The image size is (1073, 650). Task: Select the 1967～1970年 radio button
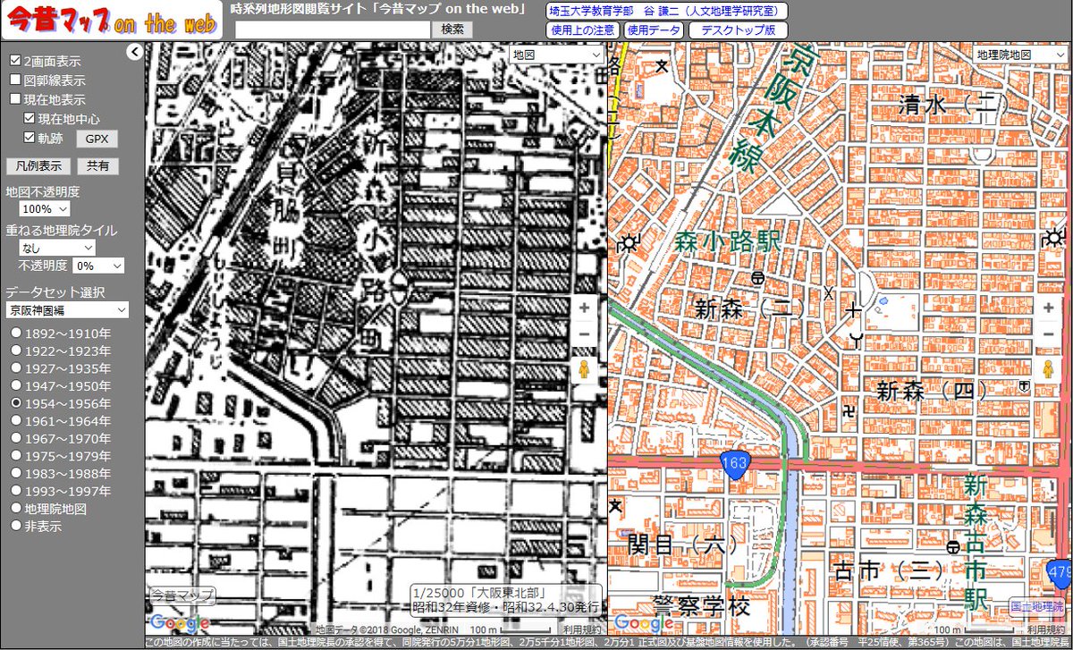(x=15, y=439)
